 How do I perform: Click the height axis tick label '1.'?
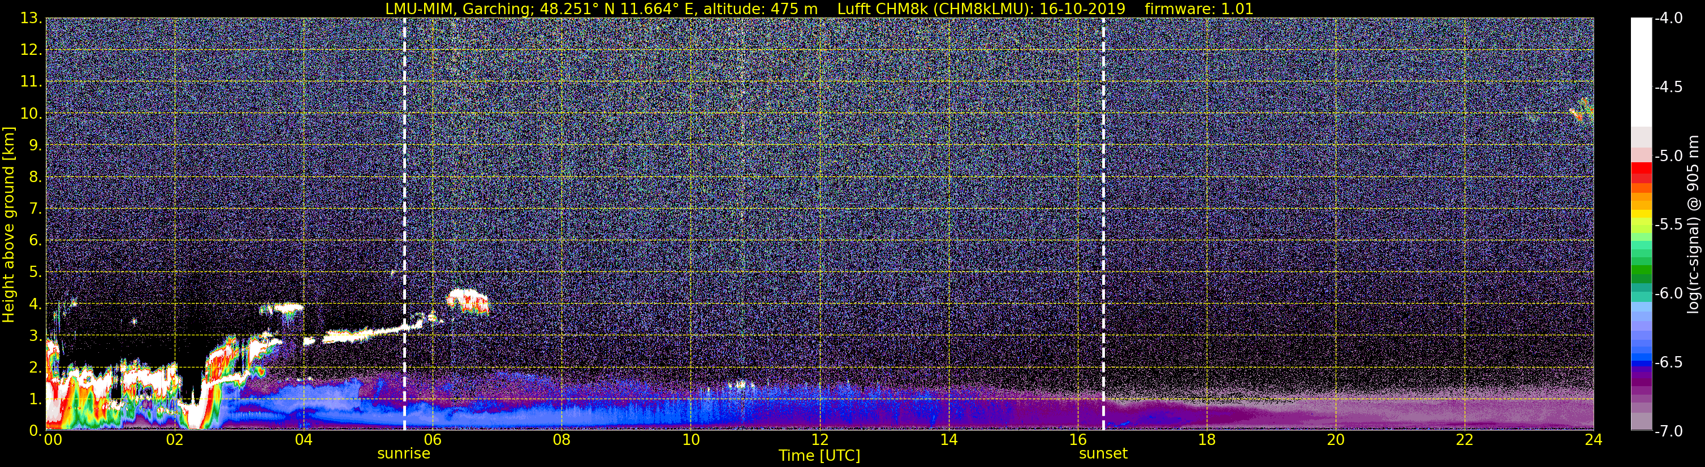(35, 400)
